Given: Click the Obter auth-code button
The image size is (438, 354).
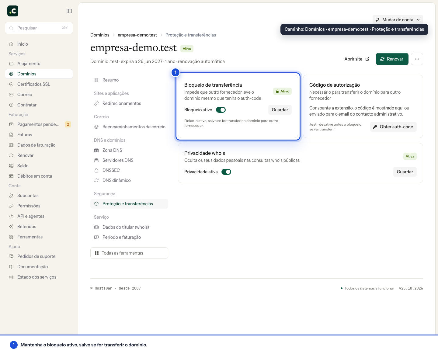Looking at the screenshot, I should (393, 127).
